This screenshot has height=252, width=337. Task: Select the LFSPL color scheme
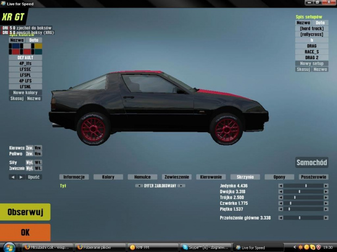(x=26, y=75)
